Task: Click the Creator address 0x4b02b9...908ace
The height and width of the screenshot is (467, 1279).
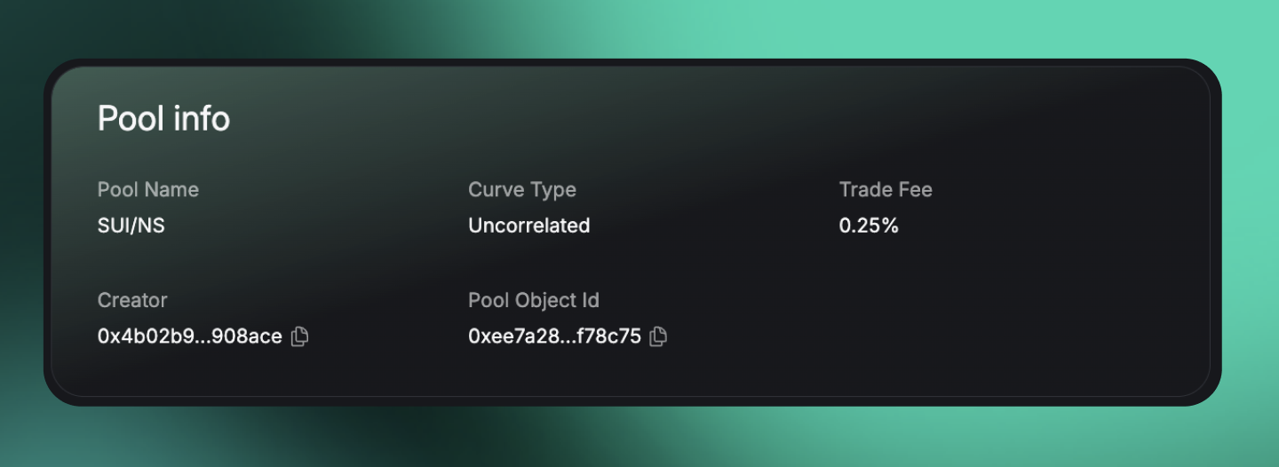Action: pos(189,336)
